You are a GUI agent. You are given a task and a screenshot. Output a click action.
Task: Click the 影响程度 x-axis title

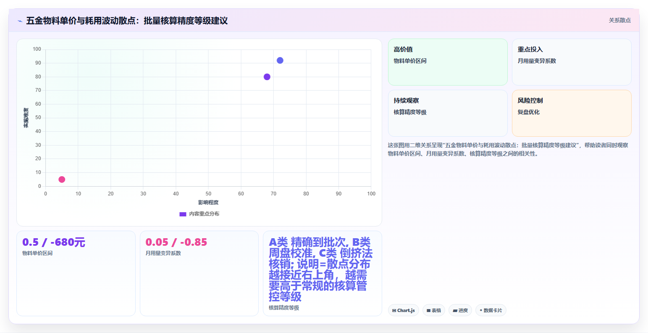208,203
